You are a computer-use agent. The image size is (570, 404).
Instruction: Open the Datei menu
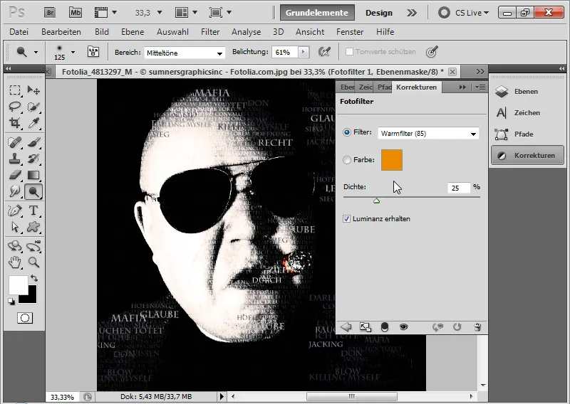(19, 32)
